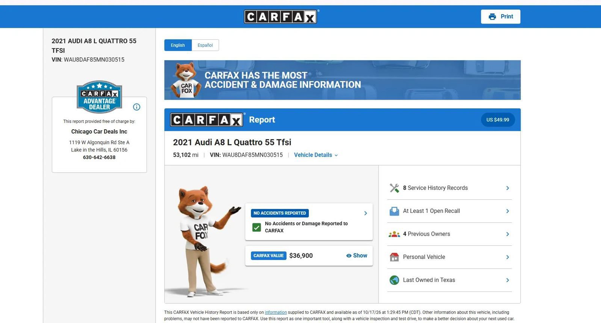Viewport: 601px width, 323px height.
Task: Click the accident & damage information banner
Action: pyautogui.click(x=342, y=80)
